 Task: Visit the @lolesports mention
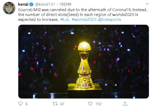pyautogui.click(x=110, y=20)
